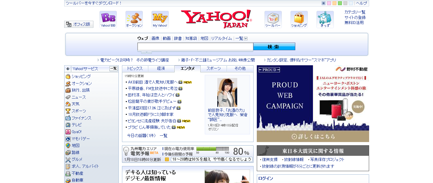The image size is (433, 183).
Task: Select the リアルタイム search tab
Action: click(221, 38)
